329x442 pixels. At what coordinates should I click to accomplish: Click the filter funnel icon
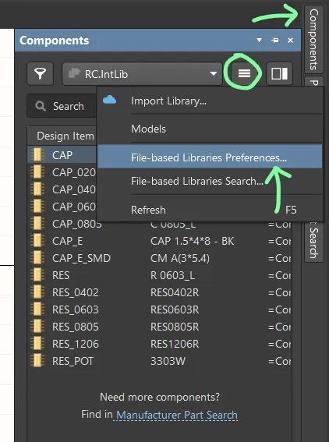[40, 74]
